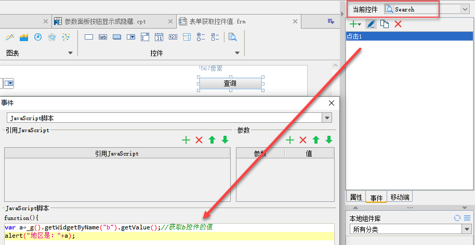Pick the dropdown tree widget icon
The width and height of the screenshot is (475, 245).
[x=187, y=37]
